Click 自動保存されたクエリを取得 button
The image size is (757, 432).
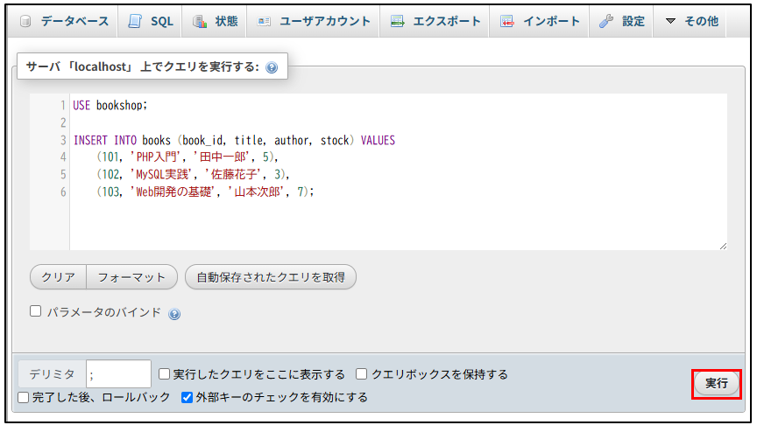(270, 277)
